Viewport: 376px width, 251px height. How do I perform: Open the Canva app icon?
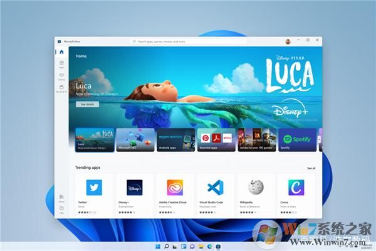click(x=296, y=188)
